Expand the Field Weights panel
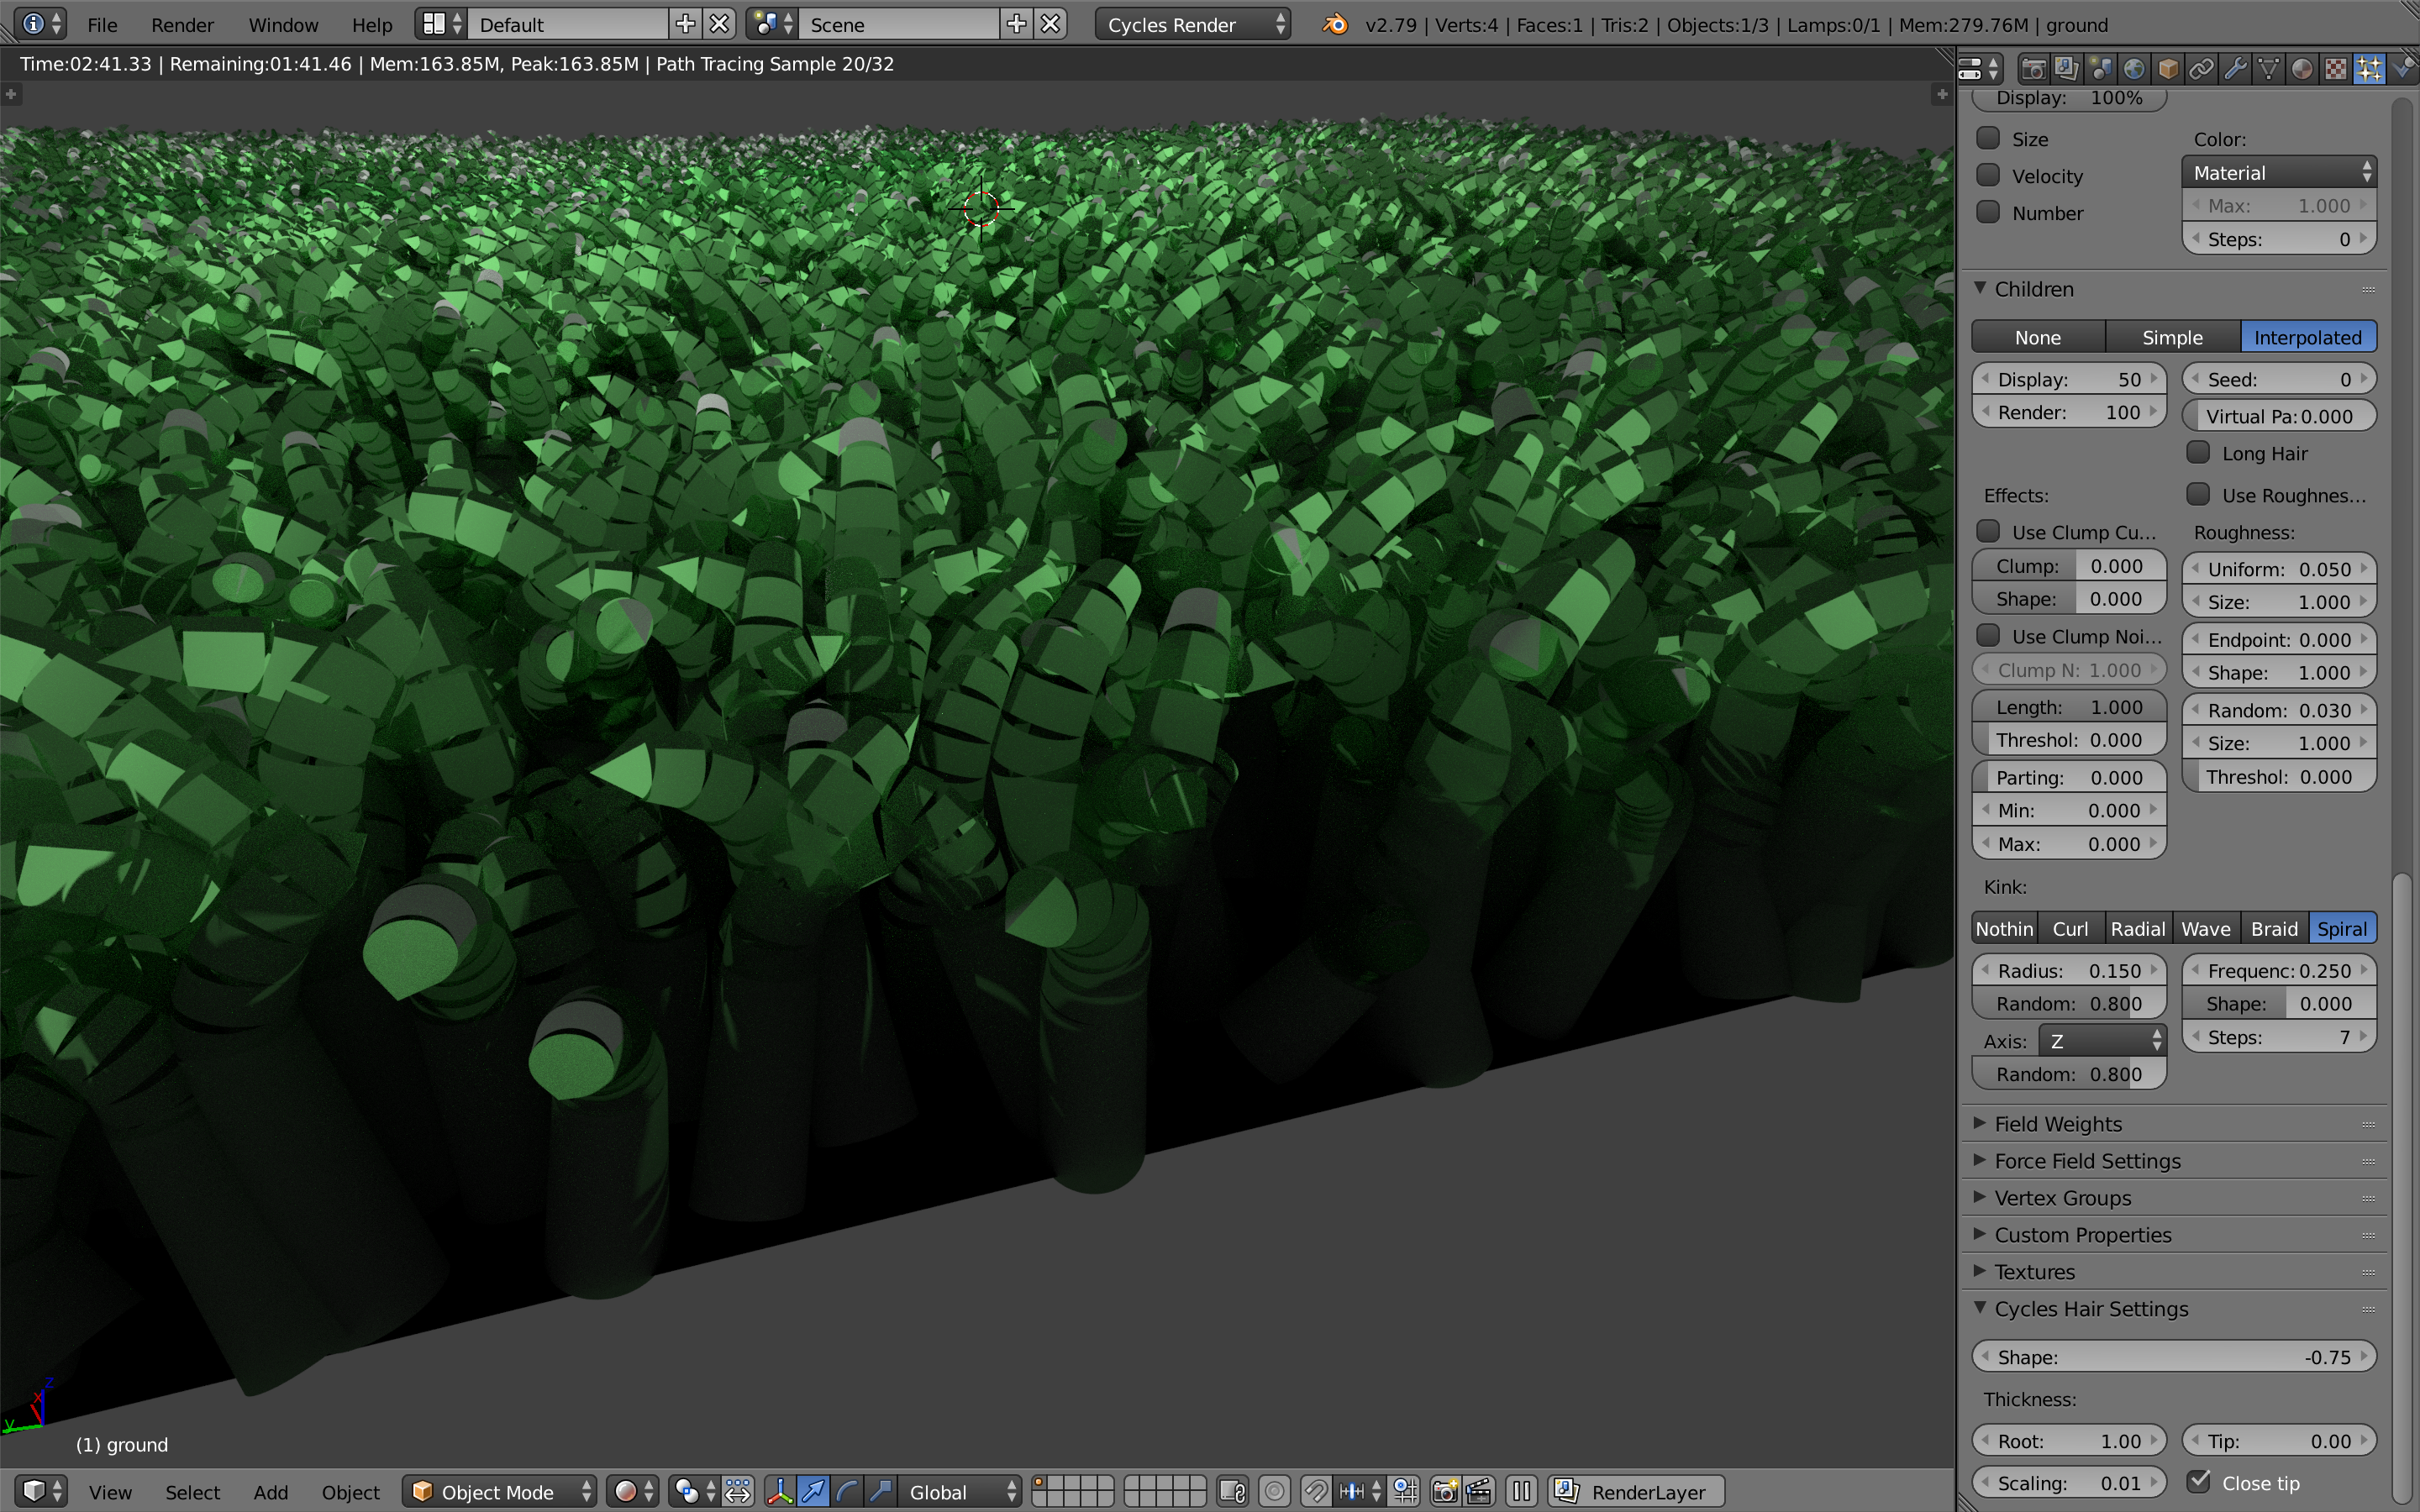Viewport: 2420px width, 1512px height. pos(2058,1124)
